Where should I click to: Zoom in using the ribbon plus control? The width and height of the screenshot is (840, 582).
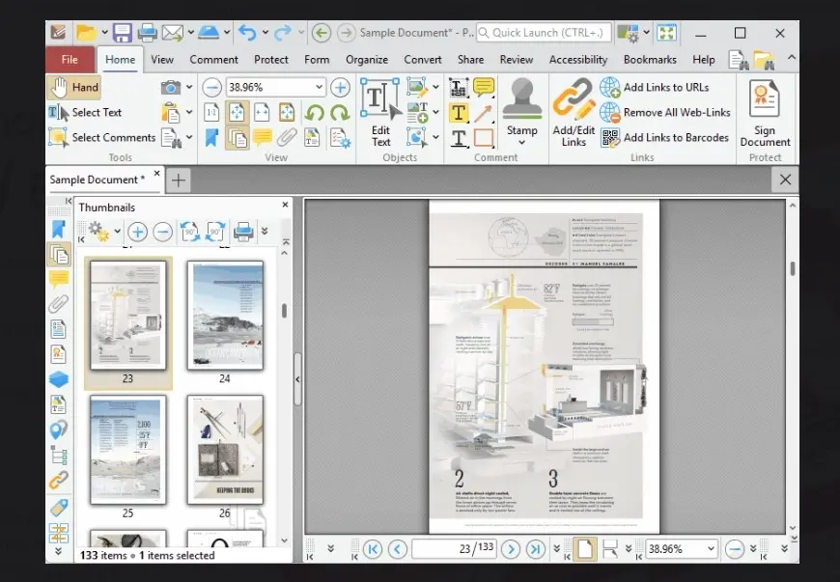(340, 87)
